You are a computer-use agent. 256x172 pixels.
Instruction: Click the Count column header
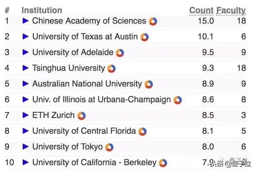click(201, 10)
